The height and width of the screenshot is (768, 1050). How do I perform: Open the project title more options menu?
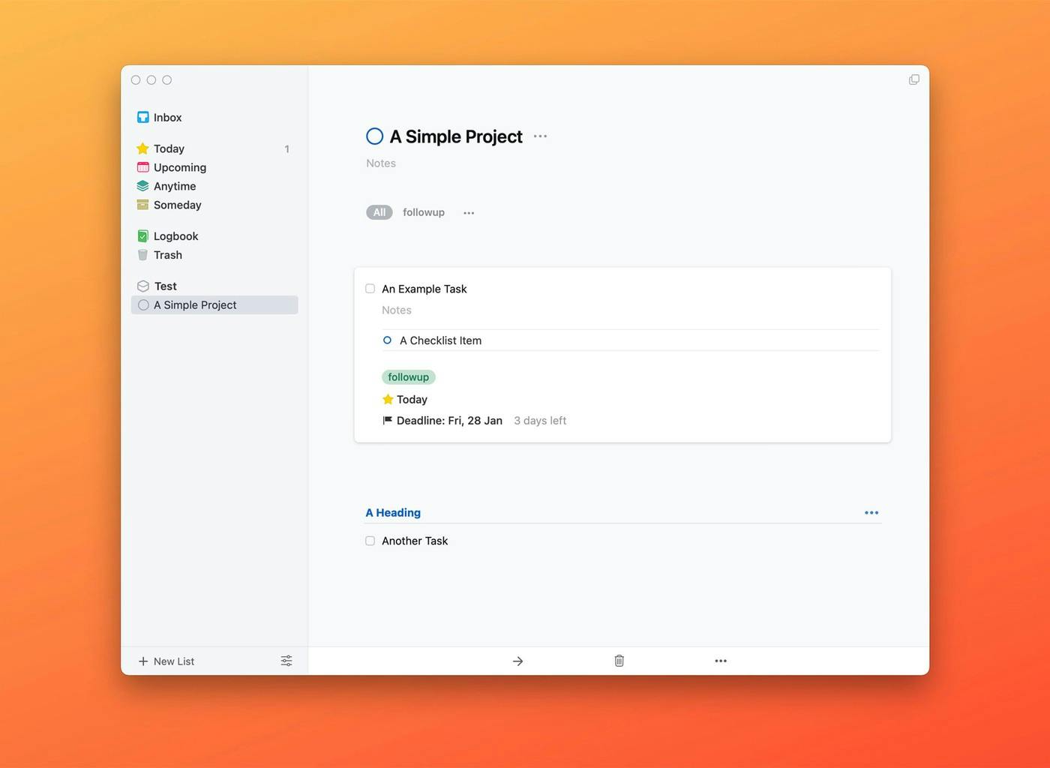point(540,136)
